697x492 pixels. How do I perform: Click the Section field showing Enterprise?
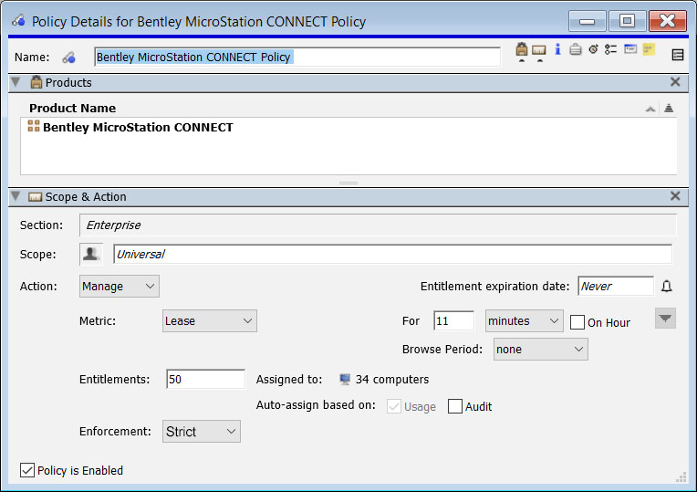pyautogui.click(x=378, y=225)
